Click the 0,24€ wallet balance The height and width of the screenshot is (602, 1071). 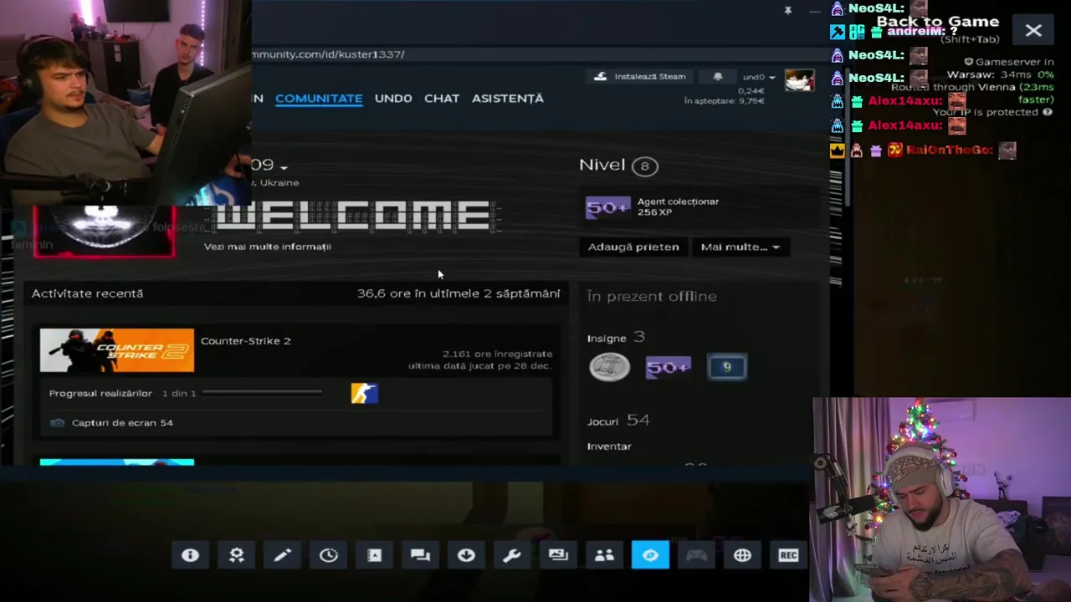[751, 90]
